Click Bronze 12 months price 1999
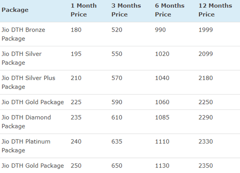Viewport: 240px width, 173px height. (x=206, y=30)
